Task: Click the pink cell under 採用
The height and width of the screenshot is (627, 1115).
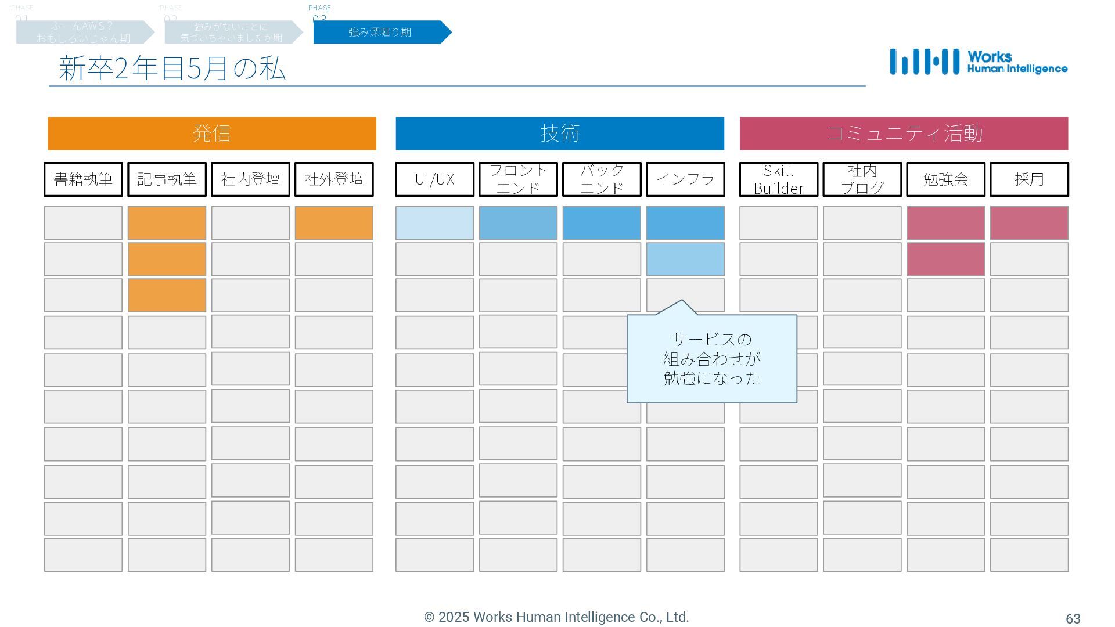Action: coord(1029,223)
